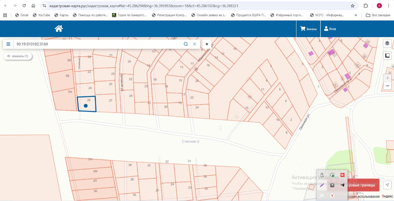Clear the cadastral number search field
This screenshot has width=394, height=201.
tap(195, 44)
